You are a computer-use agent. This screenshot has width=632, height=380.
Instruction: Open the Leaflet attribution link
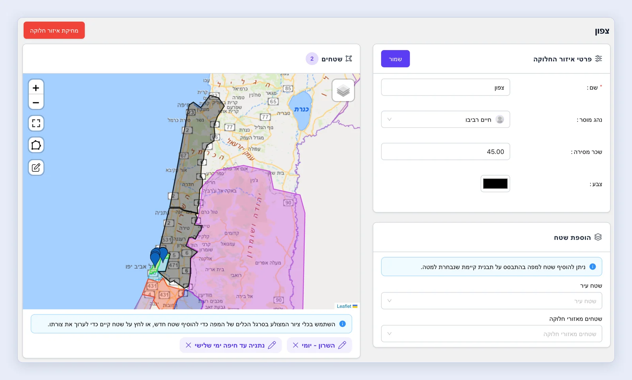pyautogui.click(x=344, y=306)
